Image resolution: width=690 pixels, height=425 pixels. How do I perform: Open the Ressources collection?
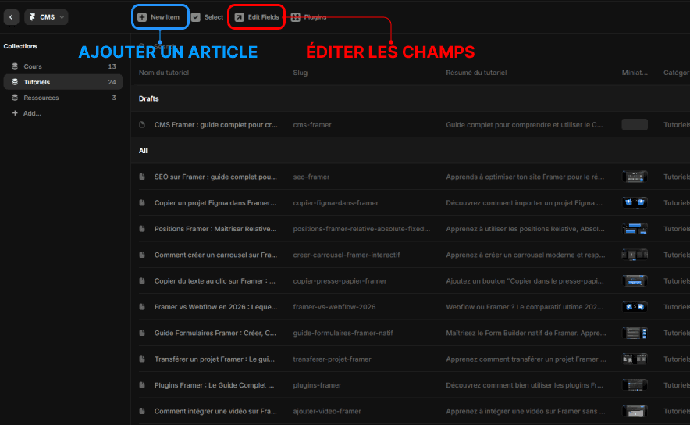click(x=63, y=98)
